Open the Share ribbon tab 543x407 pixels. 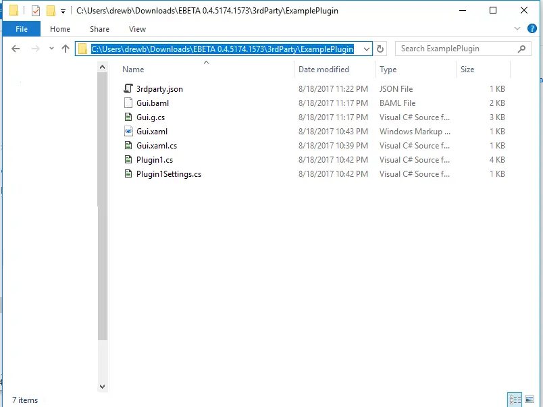coord(99,29)
